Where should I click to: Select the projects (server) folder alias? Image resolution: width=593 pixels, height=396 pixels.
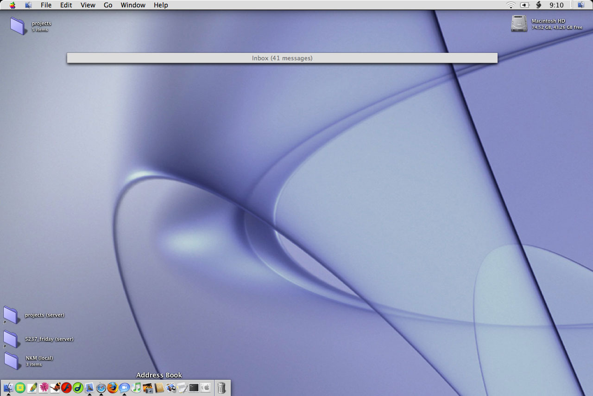[11, 315]
